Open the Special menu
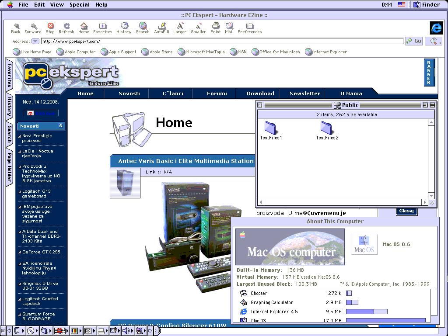 click(80, 4)
